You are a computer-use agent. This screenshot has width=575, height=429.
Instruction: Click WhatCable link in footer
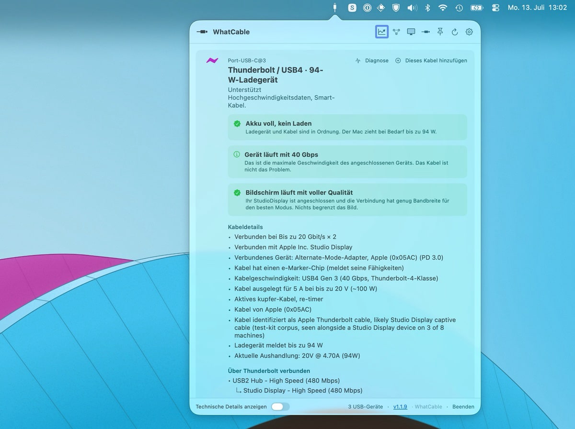tap(428, 407)
